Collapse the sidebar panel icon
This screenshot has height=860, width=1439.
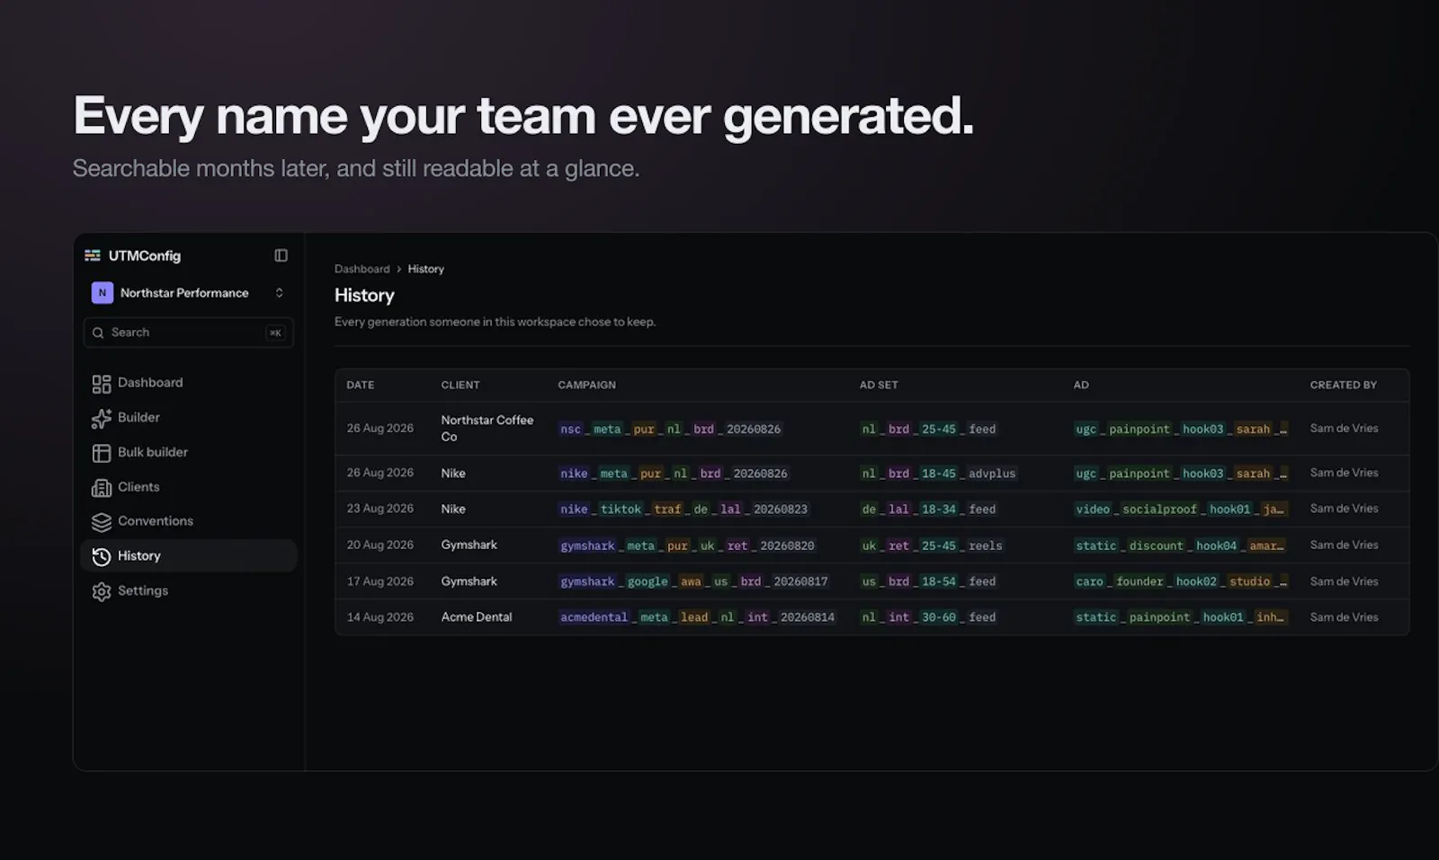coord(281,256)
